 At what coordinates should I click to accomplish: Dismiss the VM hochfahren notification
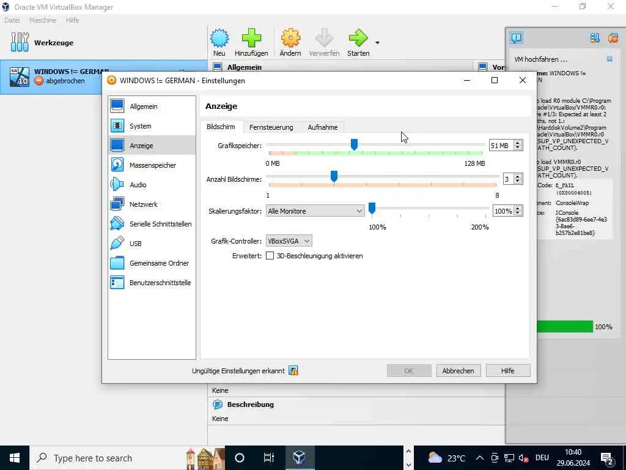tap(609, 59)
